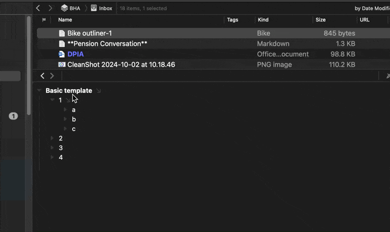This screenshot has width=390, height=232.
Task: Focus into Basic template via arrow icon
Action: click(98, 91)
